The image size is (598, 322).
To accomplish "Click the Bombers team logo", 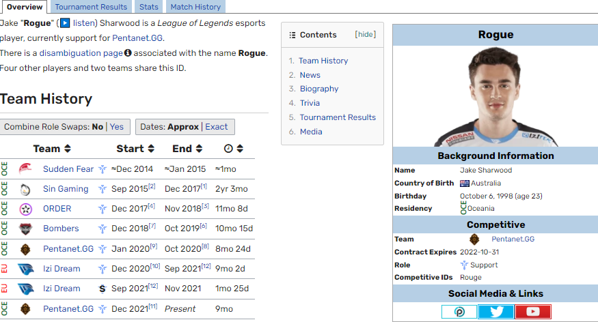I will tap(25, 229).
